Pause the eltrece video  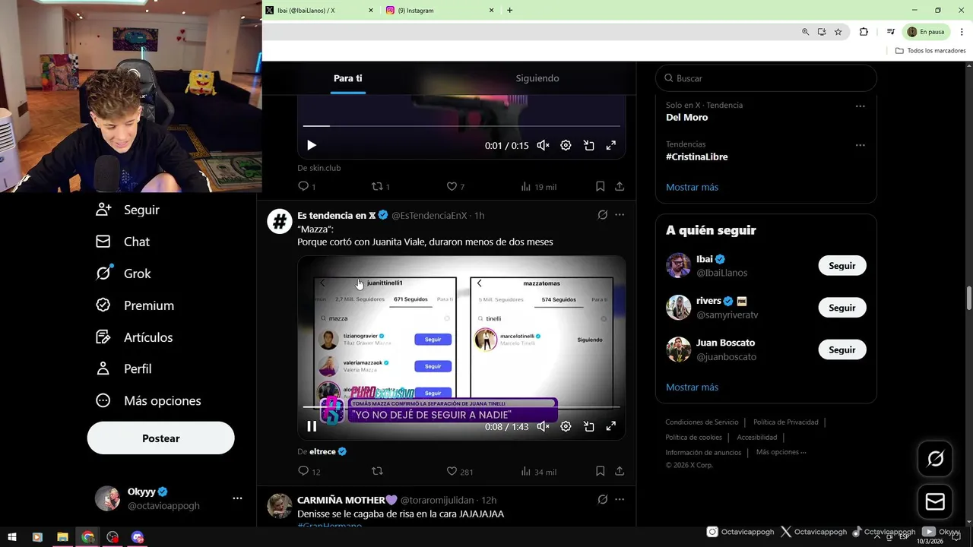tap(312, 426)
